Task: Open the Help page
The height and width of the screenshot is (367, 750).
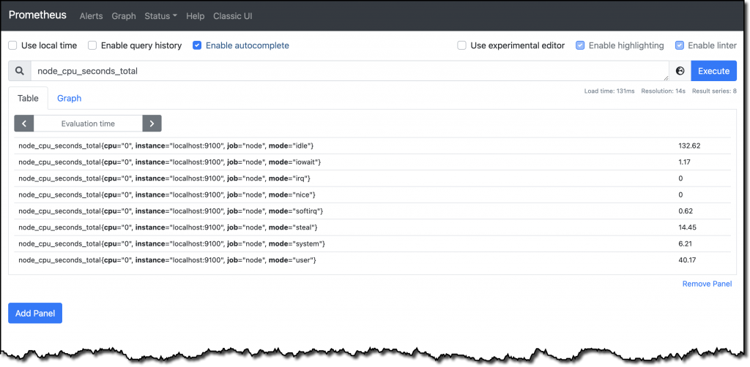Action: click(195, 16)
